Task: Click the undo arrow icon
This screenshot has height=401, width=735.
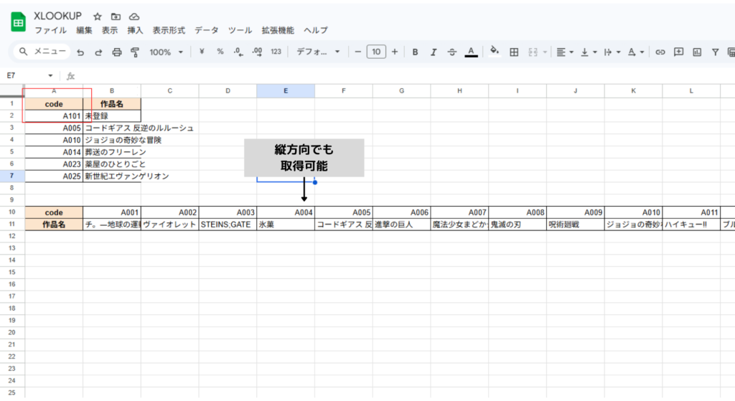Action: [x=80, y=52]
